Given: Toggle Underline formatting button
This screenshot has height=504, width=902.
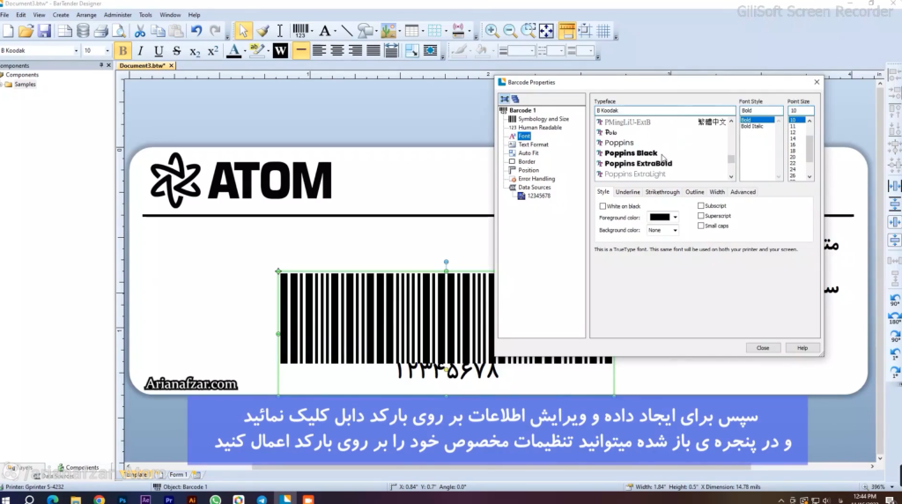Looking at the screenshot, I should click(159, 50).
